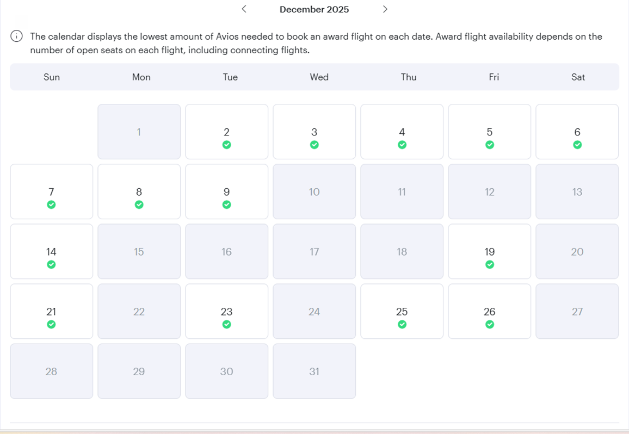
Task: Click the green availability checkmark on December 7
Action: pos(51,204)
